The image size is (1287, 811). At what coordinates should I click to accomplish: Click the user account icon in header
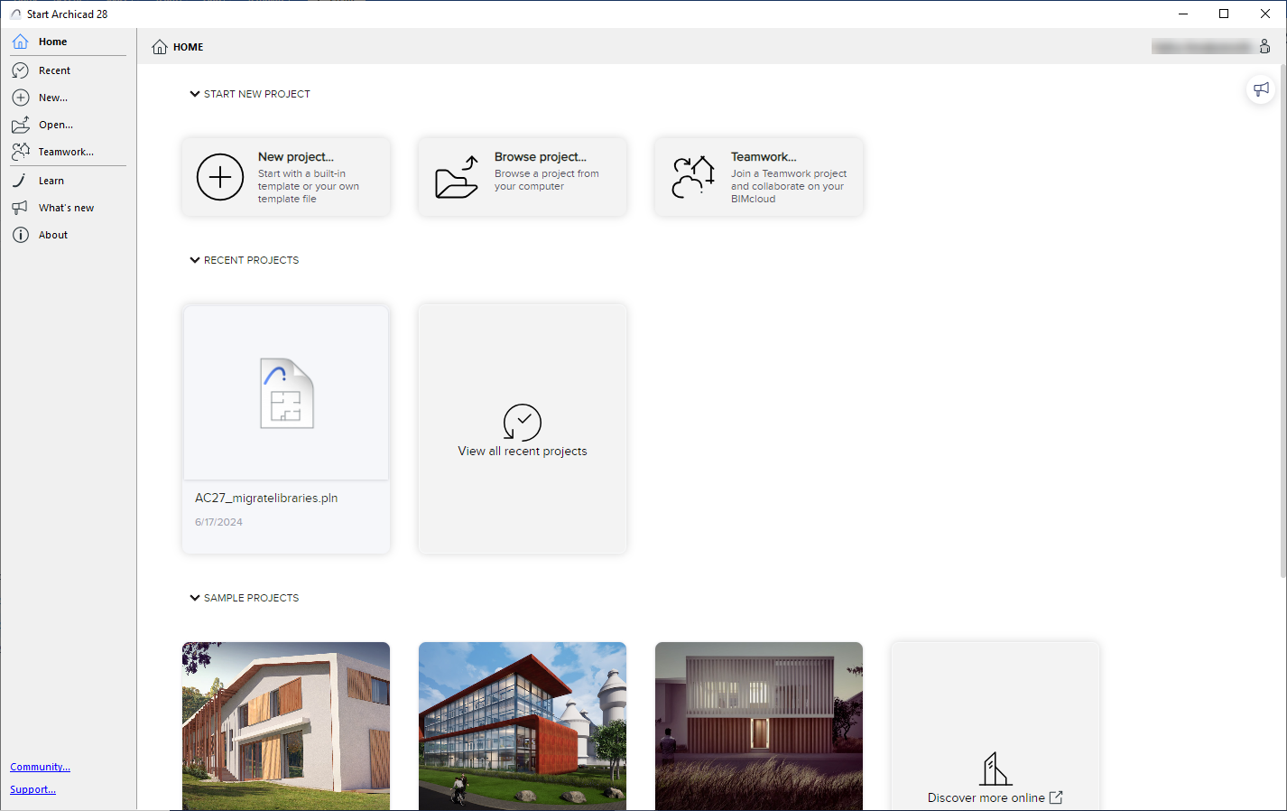1264,46
